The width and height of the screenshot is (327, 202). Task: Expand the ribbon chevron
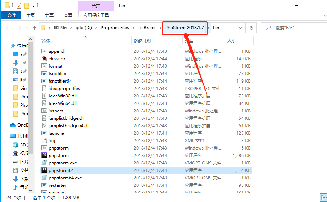pos(325,16)
